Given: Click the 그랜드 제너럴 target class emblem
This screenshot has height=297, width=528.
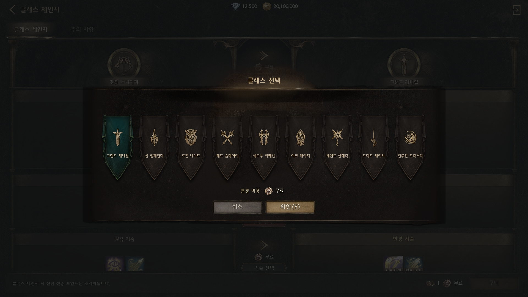Looking at the screenshot, I should 404,65.
